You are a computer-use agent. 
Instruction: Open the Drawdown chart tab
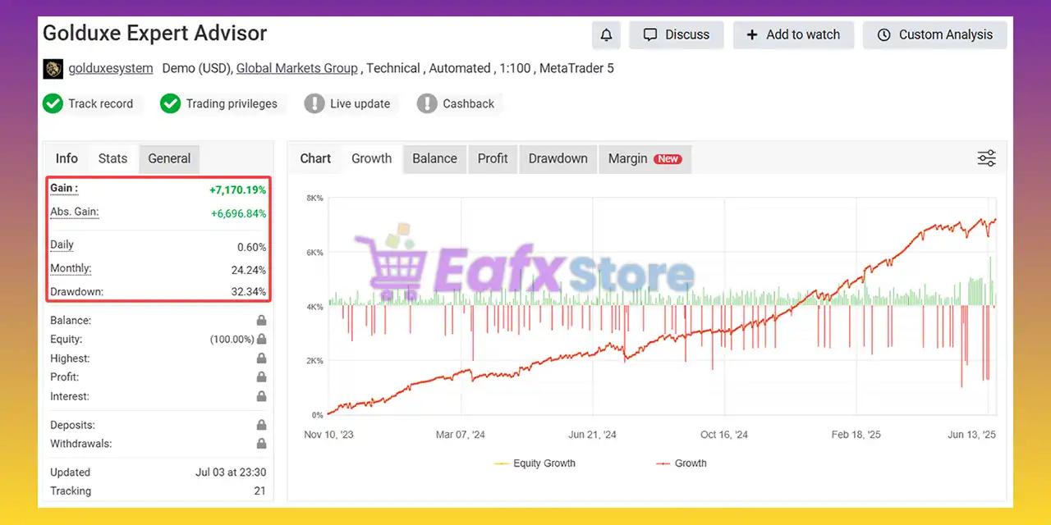(558, 159)
